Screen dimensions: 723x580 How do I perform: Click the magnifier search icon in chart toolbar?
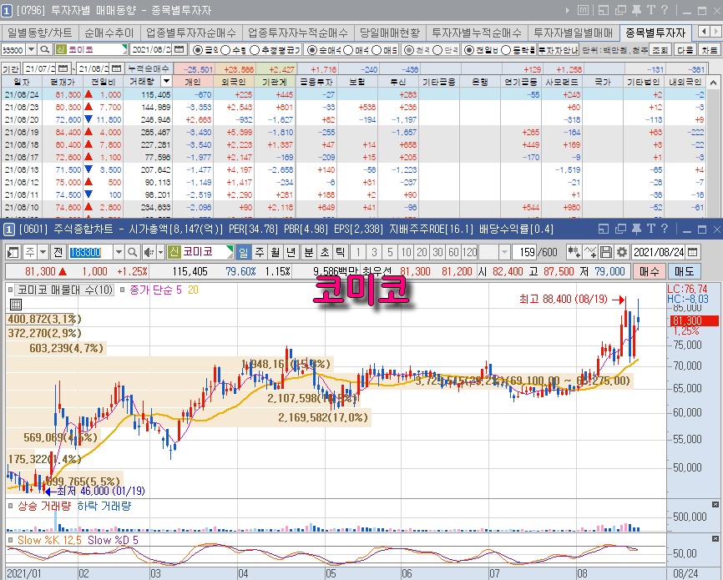click(x=133, y=252)
